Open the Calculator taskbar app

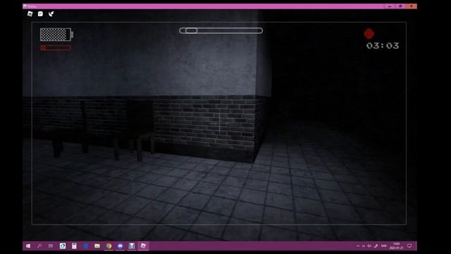(74, 246)
